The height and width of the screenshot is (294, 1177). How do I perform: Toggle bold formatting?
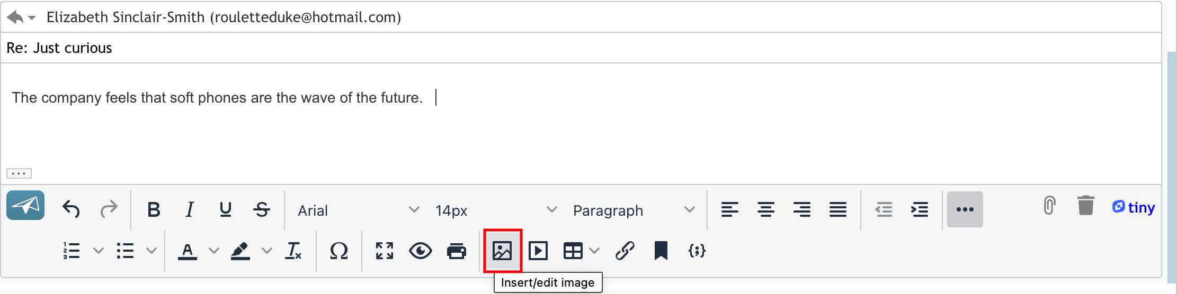coord(154,210)
